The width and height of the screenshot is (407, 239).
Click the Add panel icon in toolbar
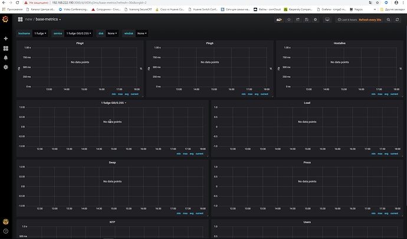280,19
